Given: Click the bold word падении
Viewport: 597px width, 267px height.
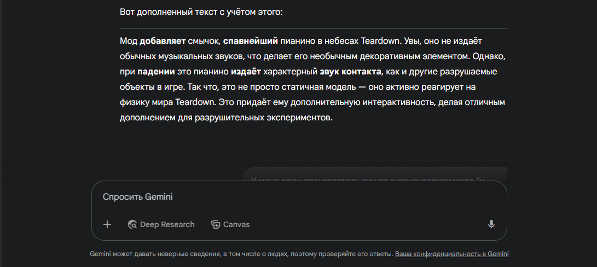Looking at the screenshot, I should click(x=156, y=72).
